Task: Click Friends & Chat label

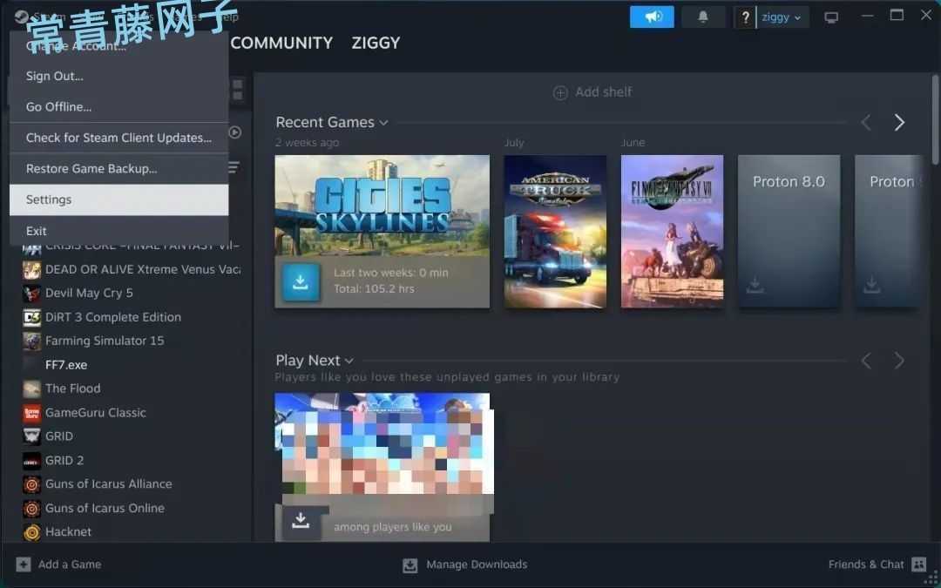Action: pyautogui.click(x=866, y=564)
